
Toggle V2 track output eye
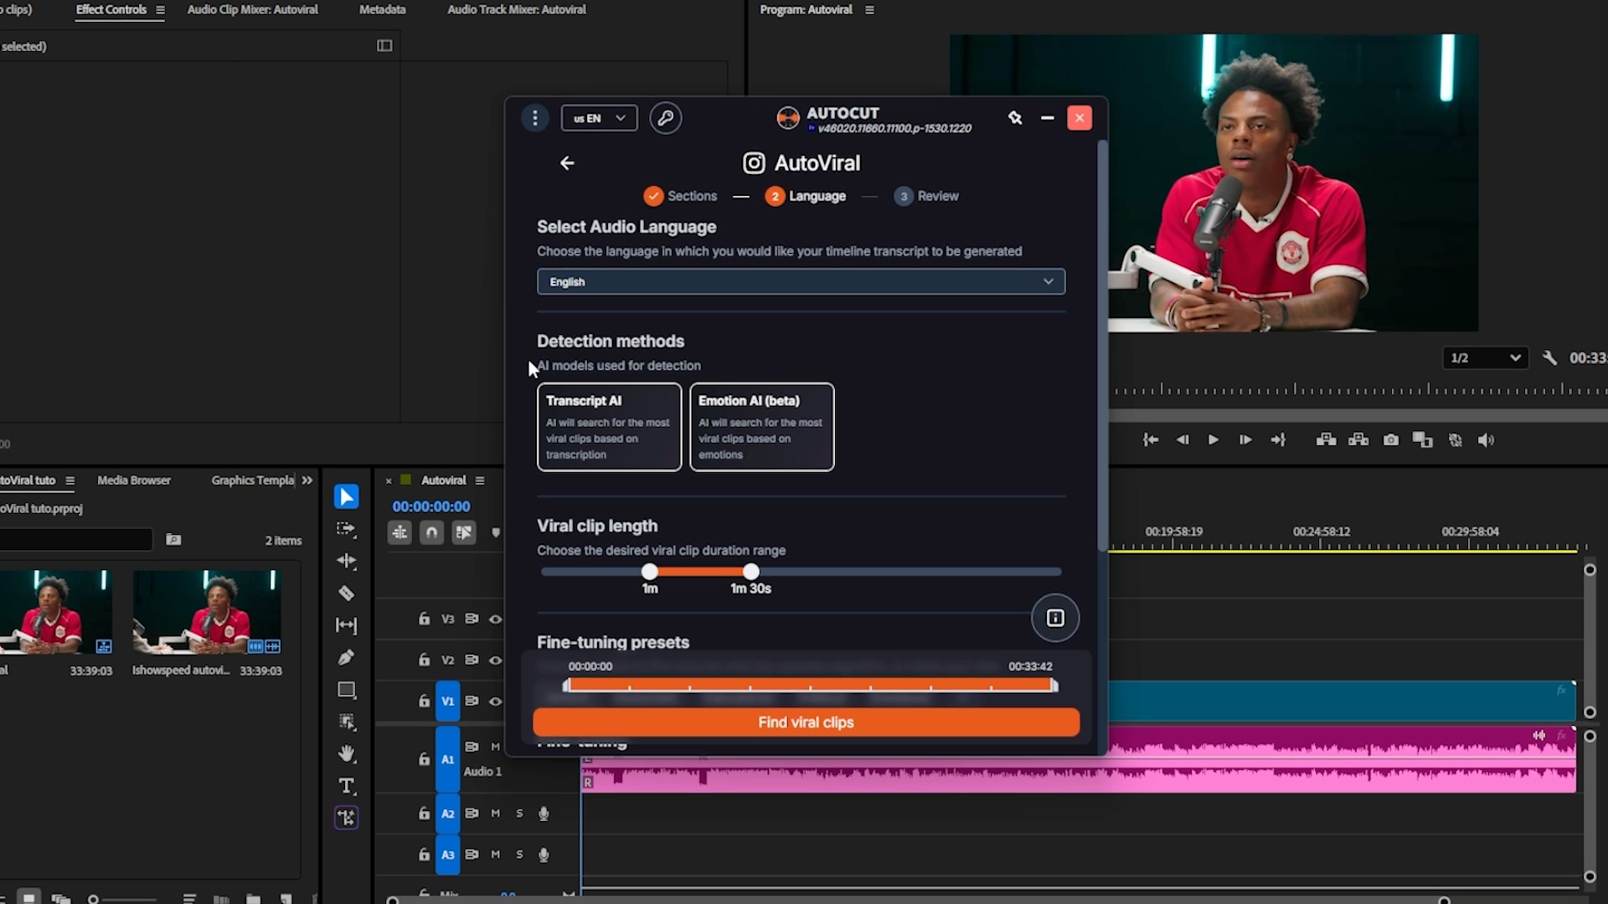click(x=496, y=660)
